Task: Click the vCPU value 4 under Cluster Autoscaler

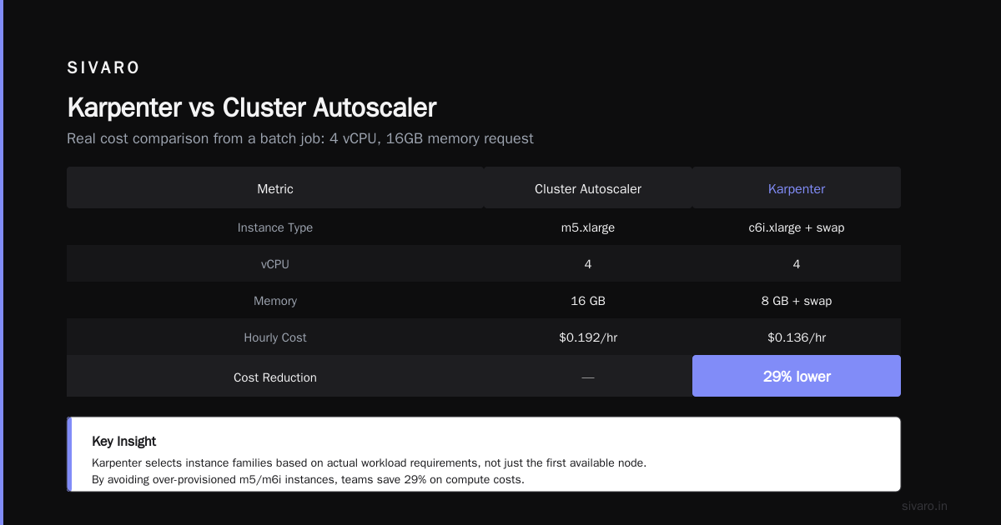Action: point(588,264)
